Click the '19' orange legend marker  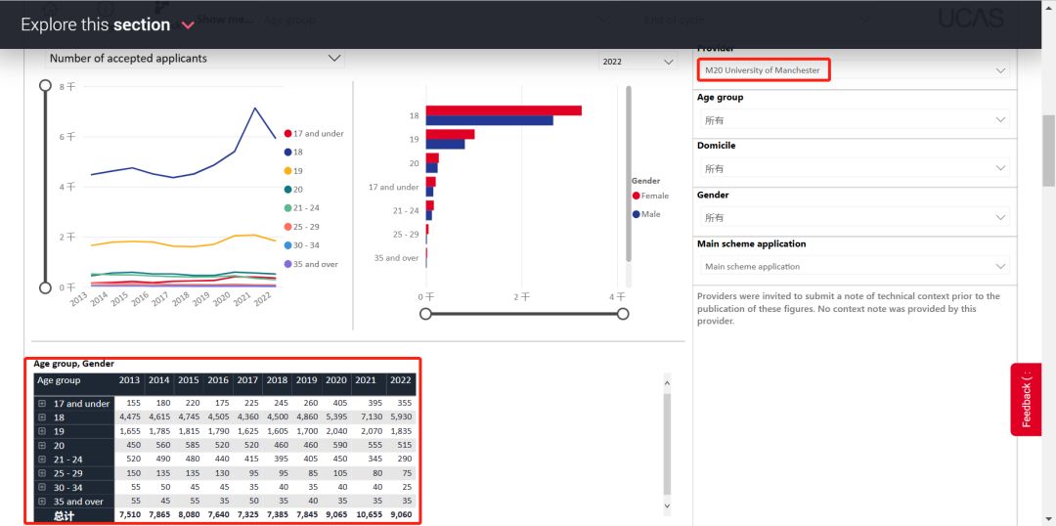pos(288,171)
